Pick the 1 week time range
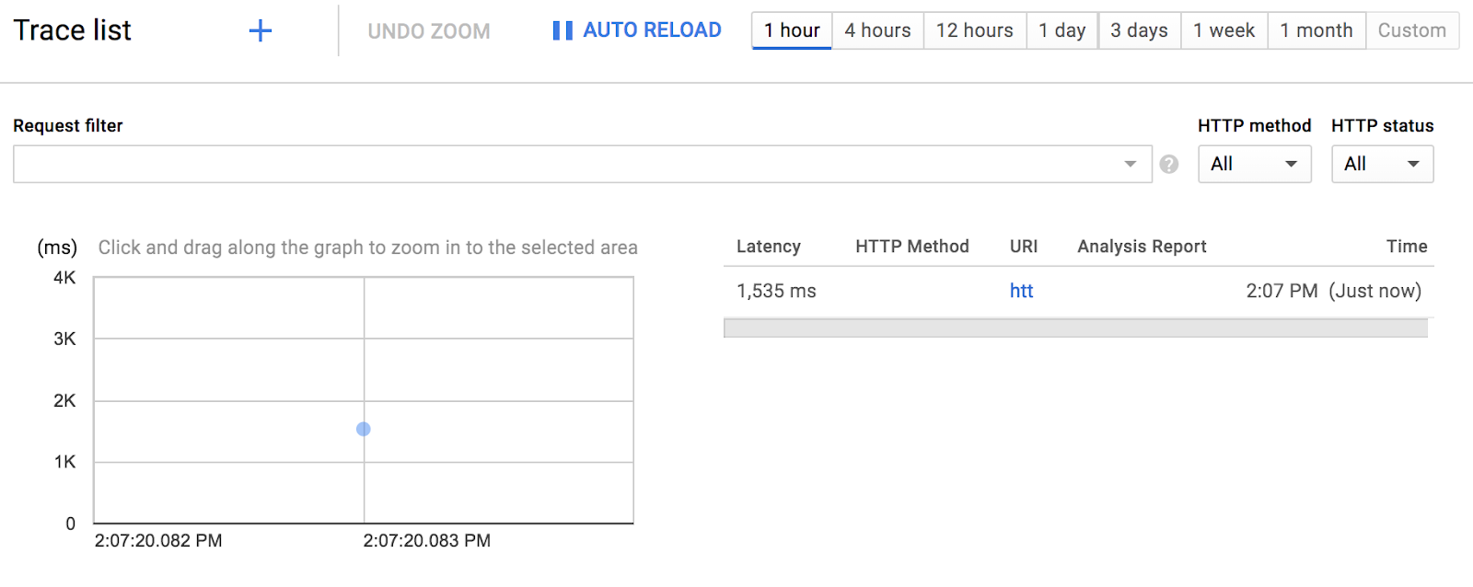Screen dimensions: 1473x587 (x=1224, y=30)
